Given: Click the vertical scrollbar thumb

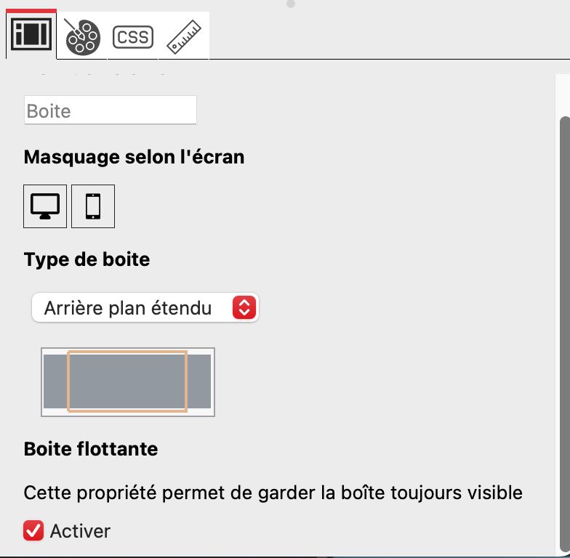Looking at the screenshot, I should tap(564, 327).
